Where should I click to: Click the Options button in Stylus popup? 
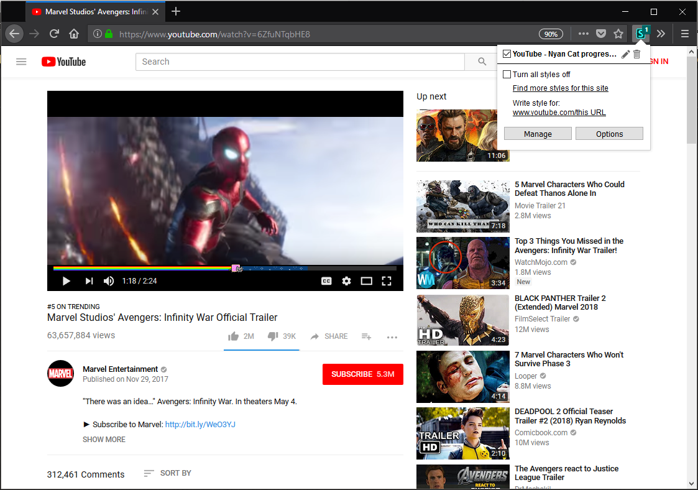(609, 134)
